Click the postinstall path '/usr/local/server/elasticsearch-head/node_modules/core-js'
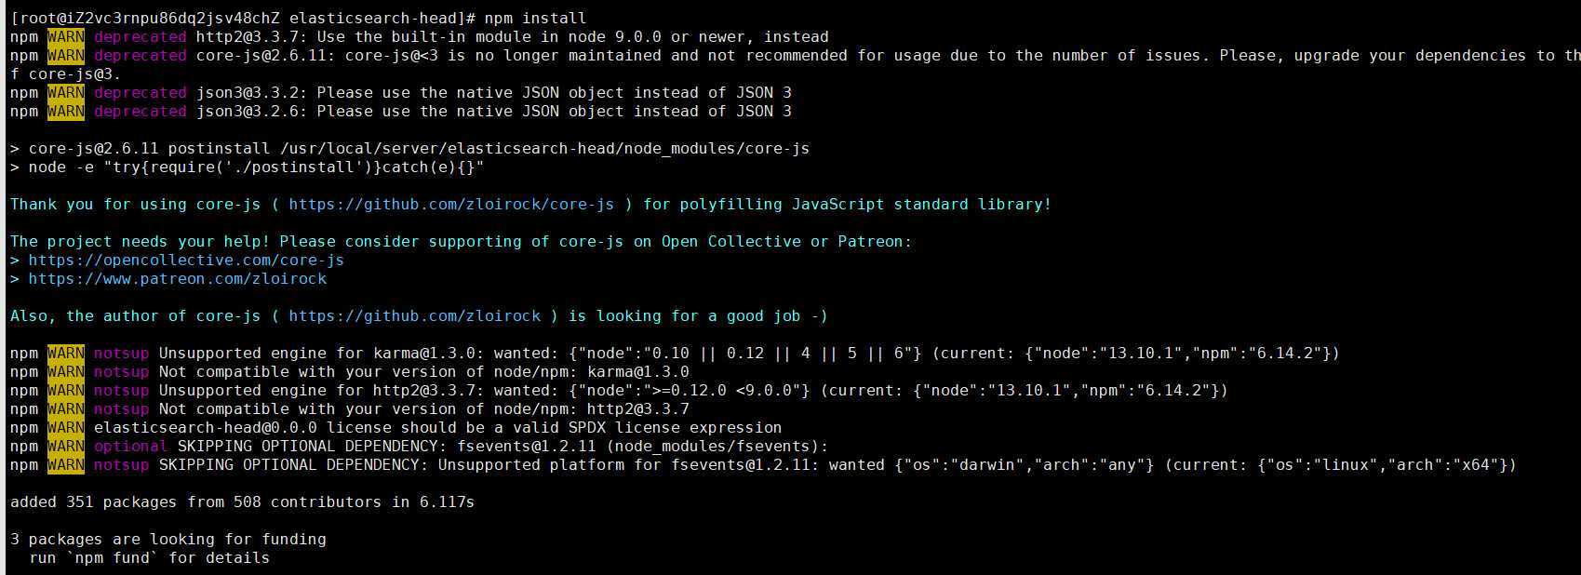Image resolution: width=1581 pixels, height=575 pixels. coord(544,148)
